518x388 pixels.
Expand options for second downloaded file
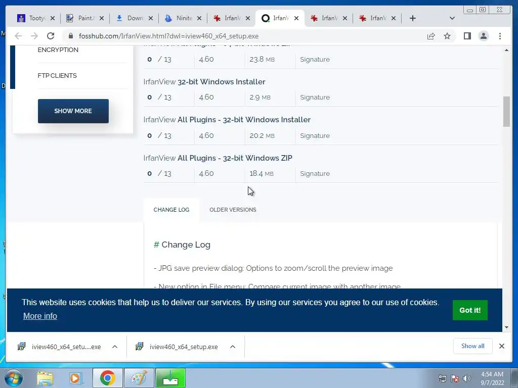point(233,347)
